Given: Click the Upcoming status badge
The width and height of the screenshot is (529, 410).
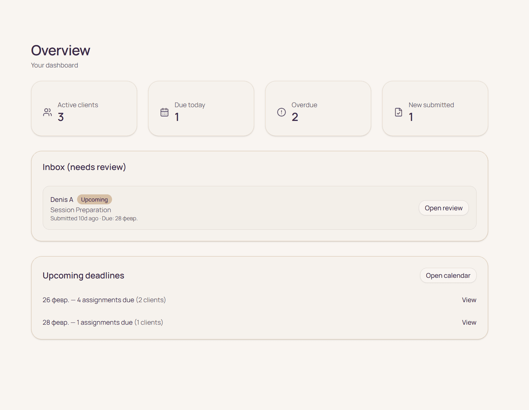Looking at the screenshot, I should point(95,199).
